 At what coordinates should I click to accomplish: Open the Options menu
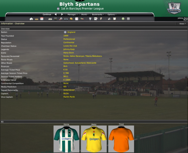click(x=112, y=15)
